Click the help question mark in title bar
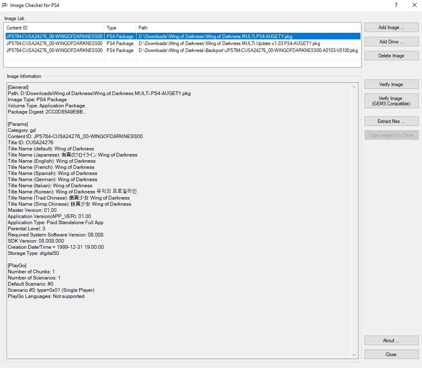Image resolution: width=422 pixels, height=368 pixels. point(396,5)
